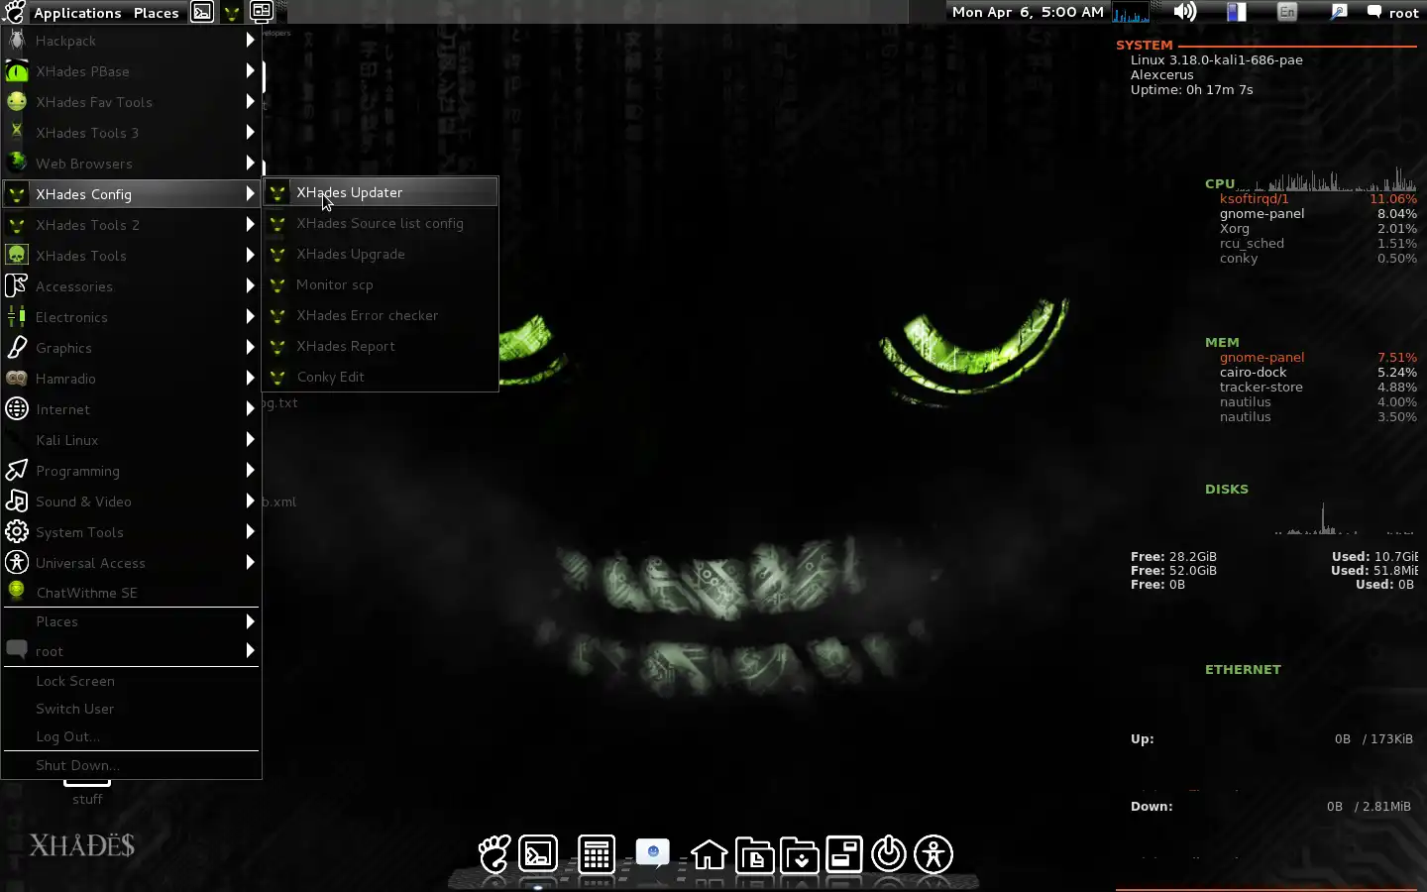Expand the XHades PBase submenu
Image resolution: width=1427 pixels, height=892 pixels.
pyautogui.click(x=131, y=71)
